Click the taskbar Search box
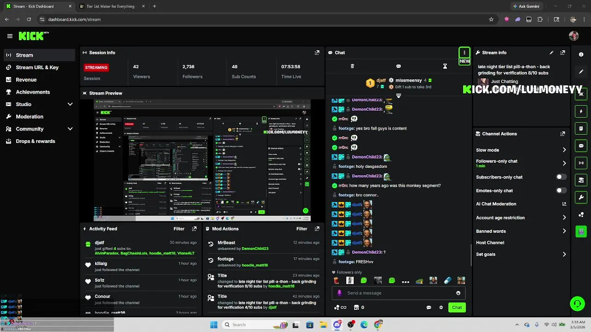The image size is (591, 332). 254,325
